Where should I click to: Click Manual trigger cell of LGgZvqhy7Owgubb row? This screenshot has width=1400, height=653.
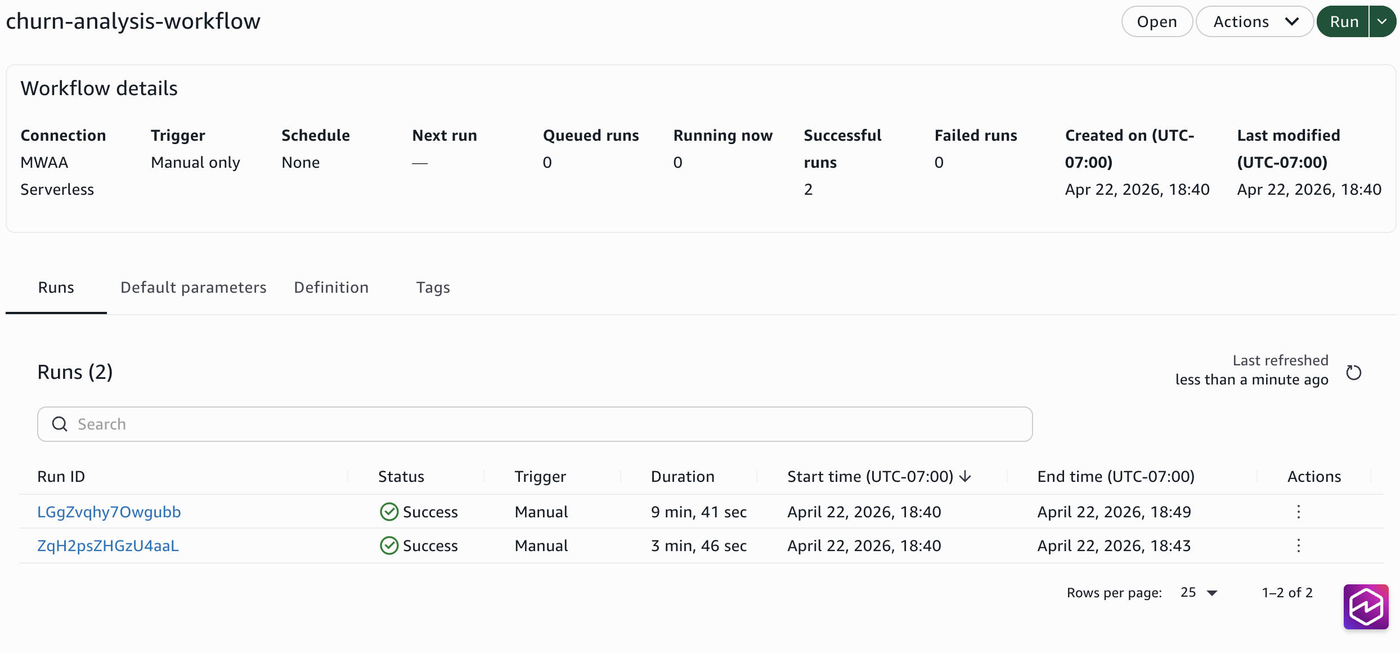pyautogui.click(x=541, y=512)
